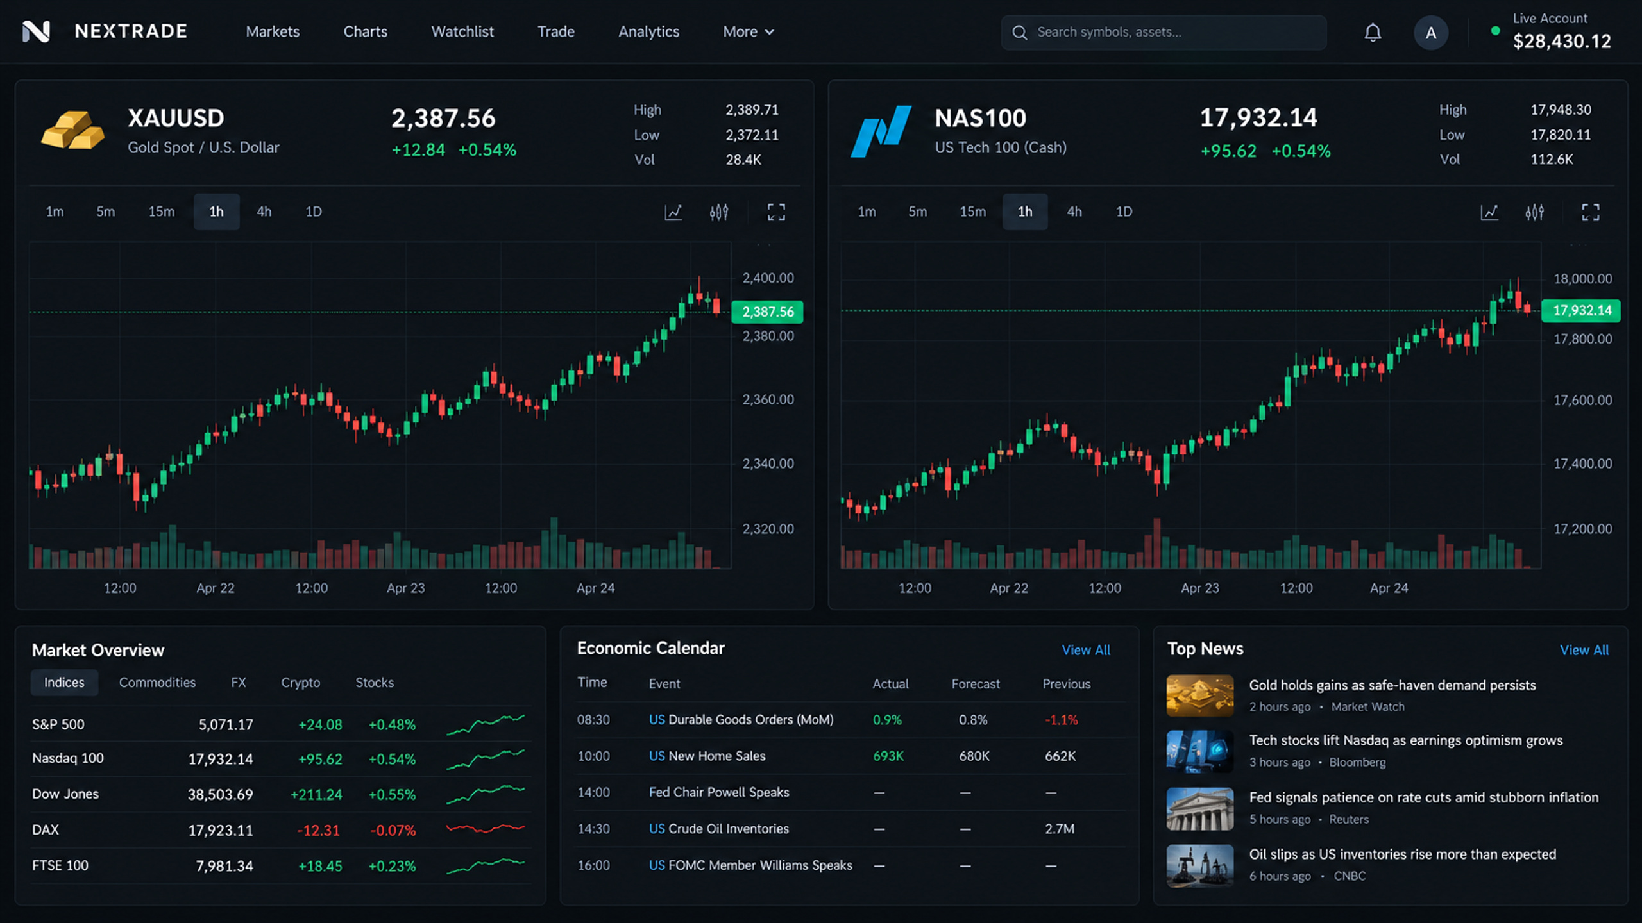This screenshot has height=923, width=1642.
Task: Open the Tech stocks lift Nasdaq headline
Action: point(1405,740)
